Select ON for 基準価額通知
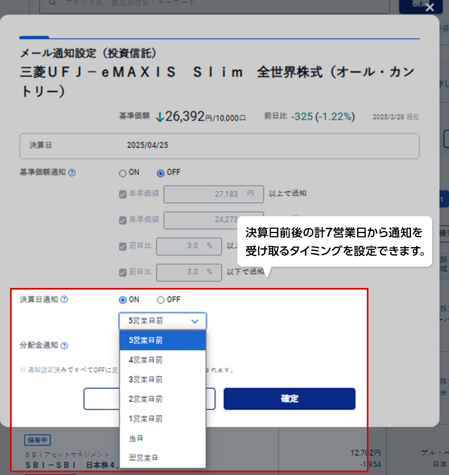 123,173
